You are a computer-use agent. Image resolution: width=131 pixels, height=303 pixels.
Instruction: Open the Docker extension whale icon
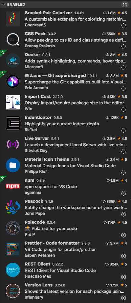[x=13, y=60]
